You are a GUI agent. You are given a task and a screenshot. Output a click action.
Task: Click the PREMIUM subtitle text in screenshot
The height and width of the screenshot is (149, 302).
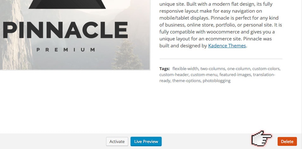pyautogui.click(x=66, y=50)
